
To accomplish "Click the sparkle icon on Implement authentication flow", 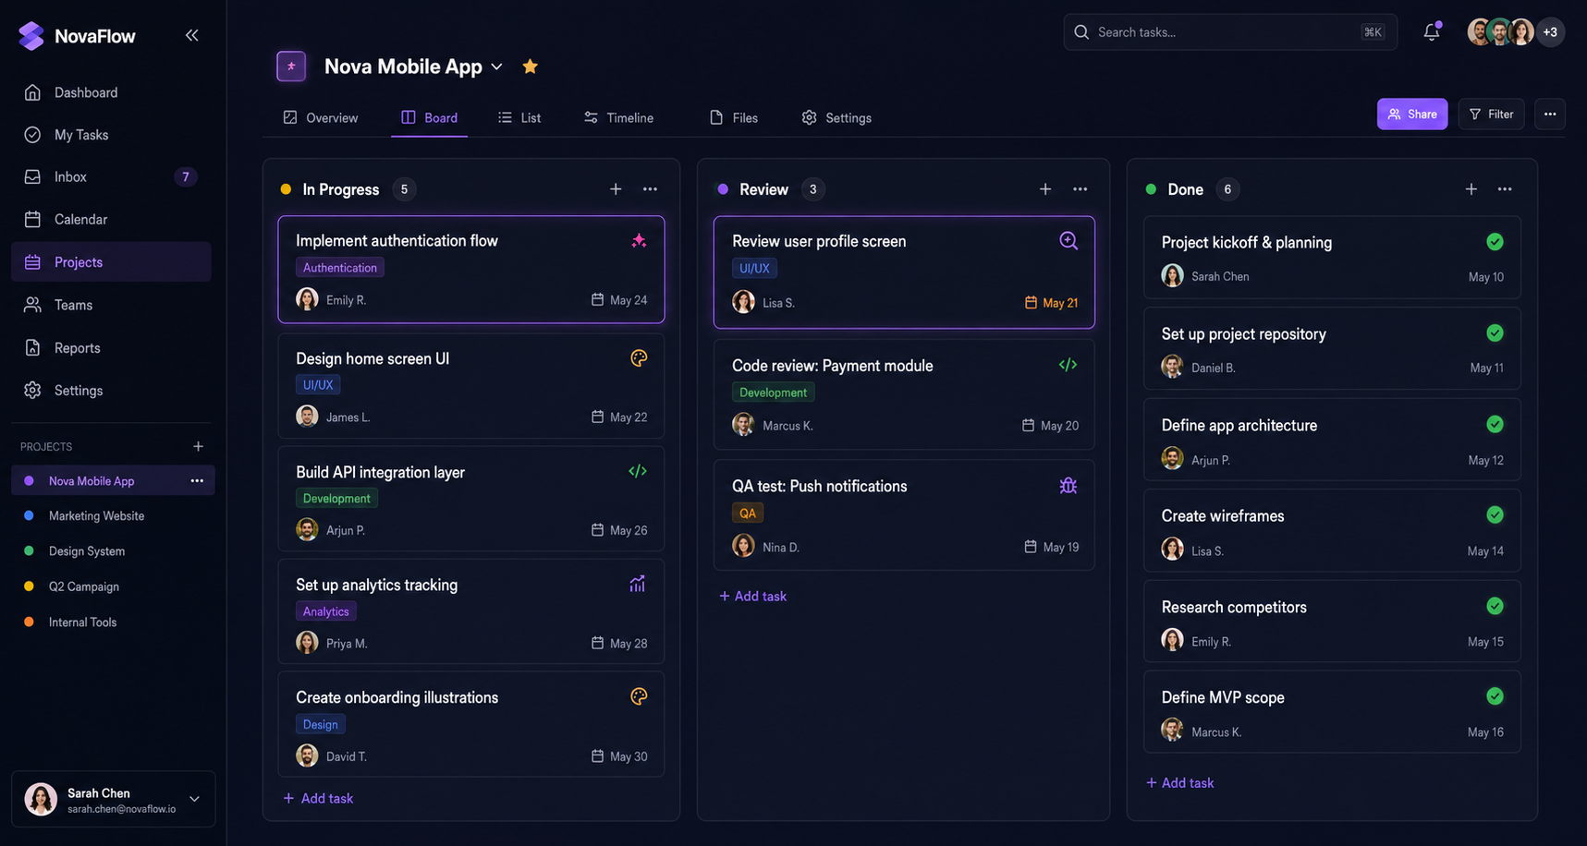I will coord(639,240).
